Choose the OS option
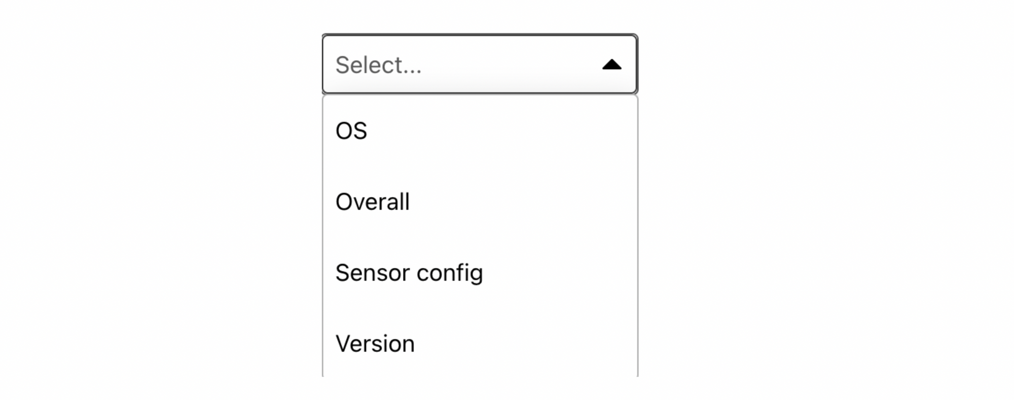 [x=351, y=131]
